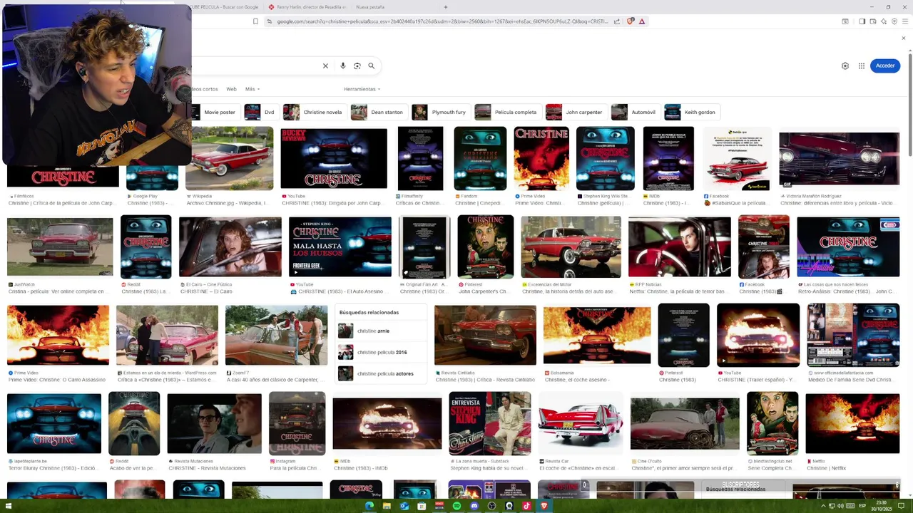Open the Brave main menu hamburger icon

coord(905,21)
